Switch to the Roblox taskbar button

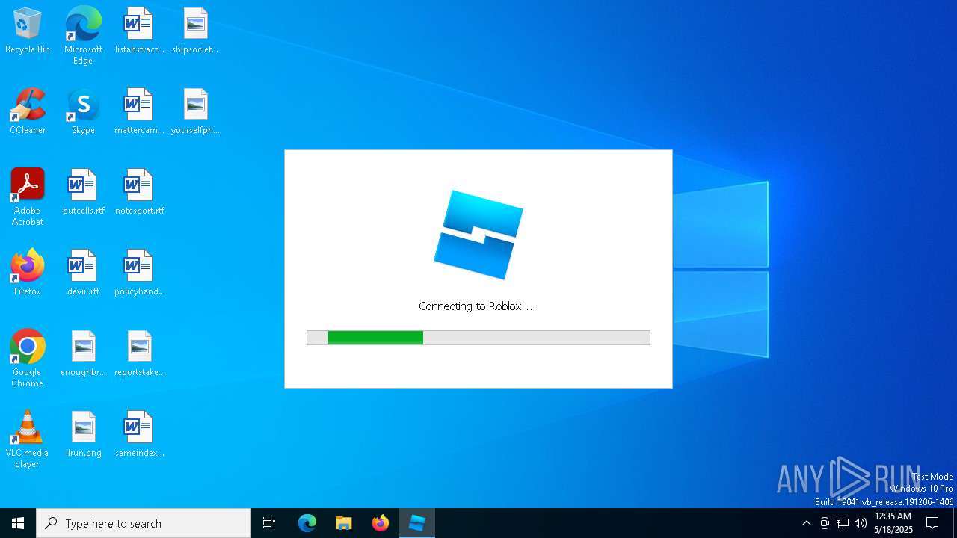pyautogui.click(x=417, y=523)
